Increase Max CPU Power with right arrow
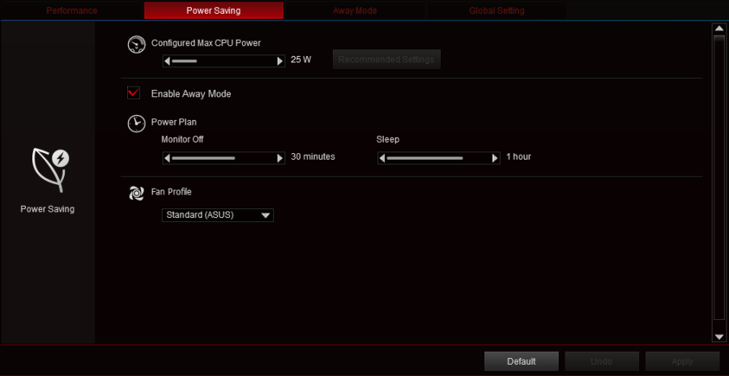The height and width of the screenshot is (376, 729). click(x=280, y=61)
